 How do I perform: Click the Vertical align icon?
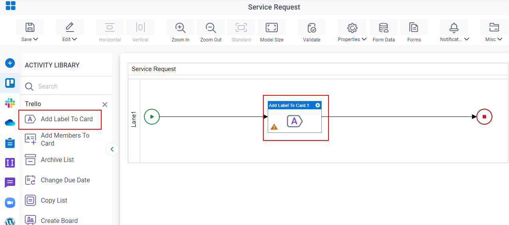coord(140,27)
